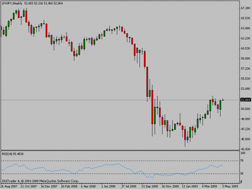Screen dimensions: 252x189
Task: Click the 6 Apr 2008 date label
Action: click(88, 187)
